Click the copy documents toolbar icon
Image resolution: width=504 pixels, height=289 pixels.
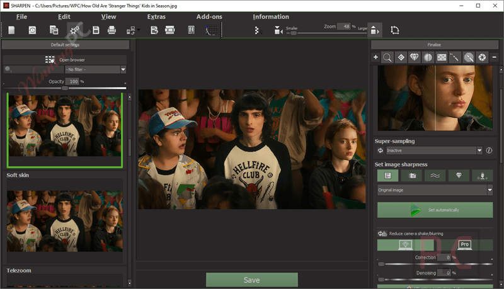[x=54, y=30]
